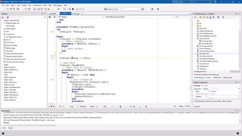The height and width of the screenshot is (136, 242).
Task: Pin the Object Inspector panel
Action: [236, 82]
